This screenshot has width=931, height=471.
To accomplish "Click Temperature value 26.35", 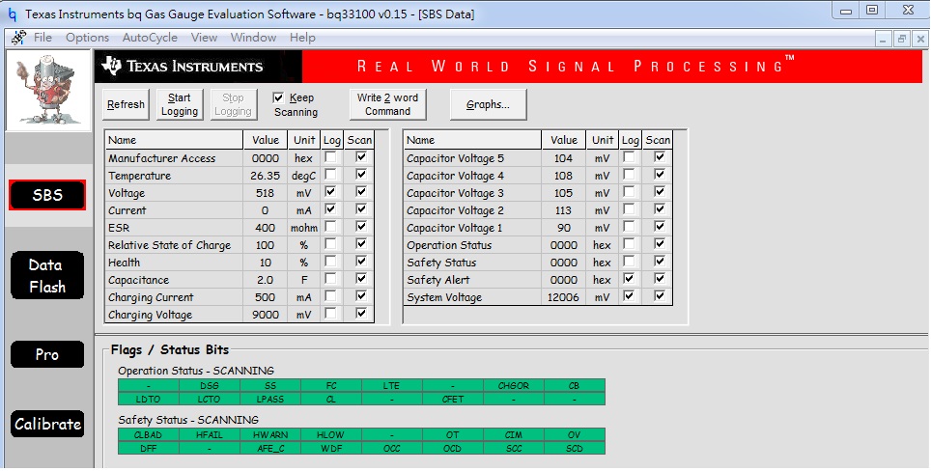I will pyautogui.click(x=266, y=177).
